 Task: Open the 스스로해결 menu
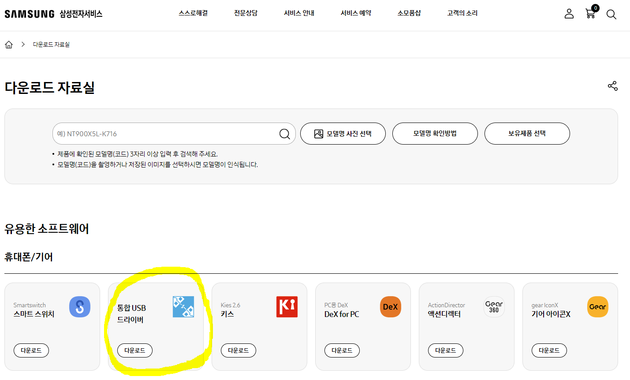[193, 13]
